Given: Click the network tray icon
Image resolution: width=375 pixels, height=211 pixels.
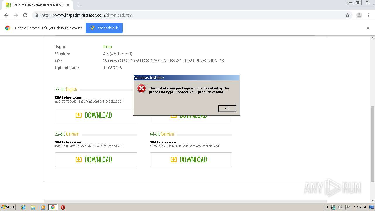Looking at the screenshot, I should click(333, 207).
